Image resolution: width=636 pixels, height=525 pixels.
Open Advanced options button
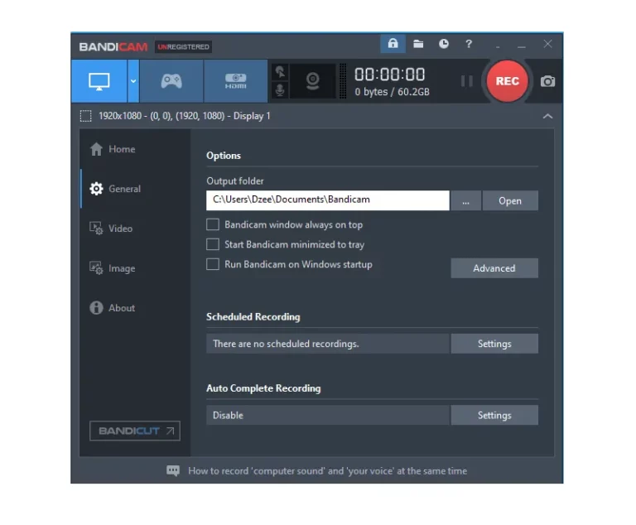pyautogui.click(x=494, y=268)
